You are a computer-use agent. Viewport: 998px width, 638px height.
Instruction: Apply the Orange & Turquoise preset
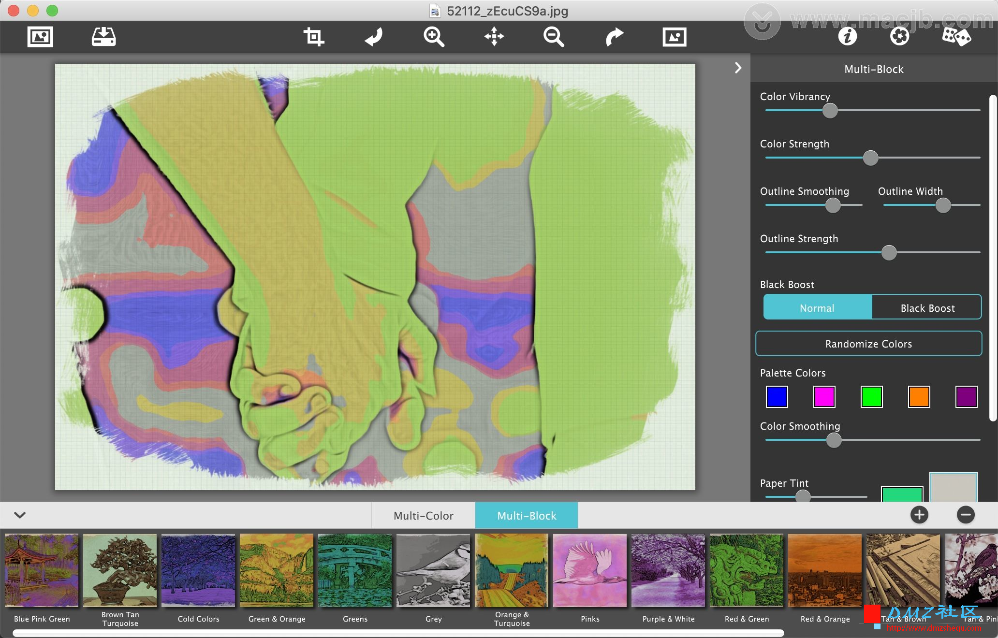point(512,570)
